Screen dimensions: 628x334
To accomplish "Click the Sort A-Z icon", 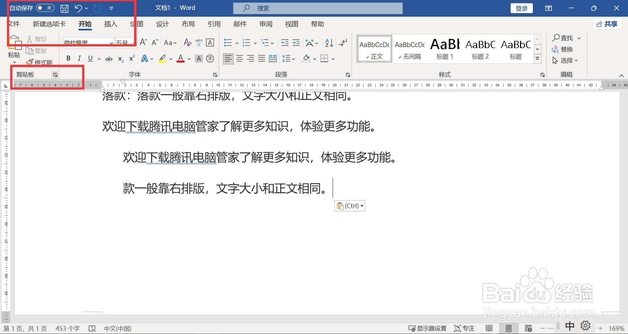I will coord(329,43).
